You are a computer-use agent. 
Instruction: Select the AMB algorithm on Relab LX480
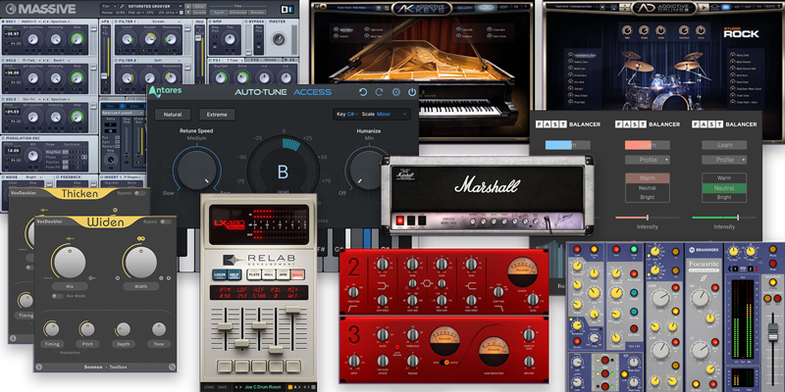tap(284, 274)
